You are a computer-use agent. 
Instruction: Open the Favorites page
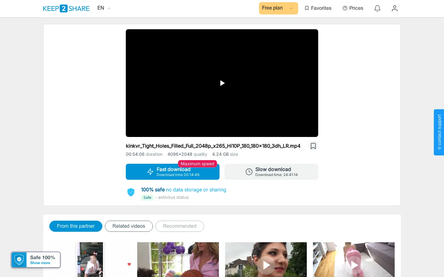click(x=318, y=8)
